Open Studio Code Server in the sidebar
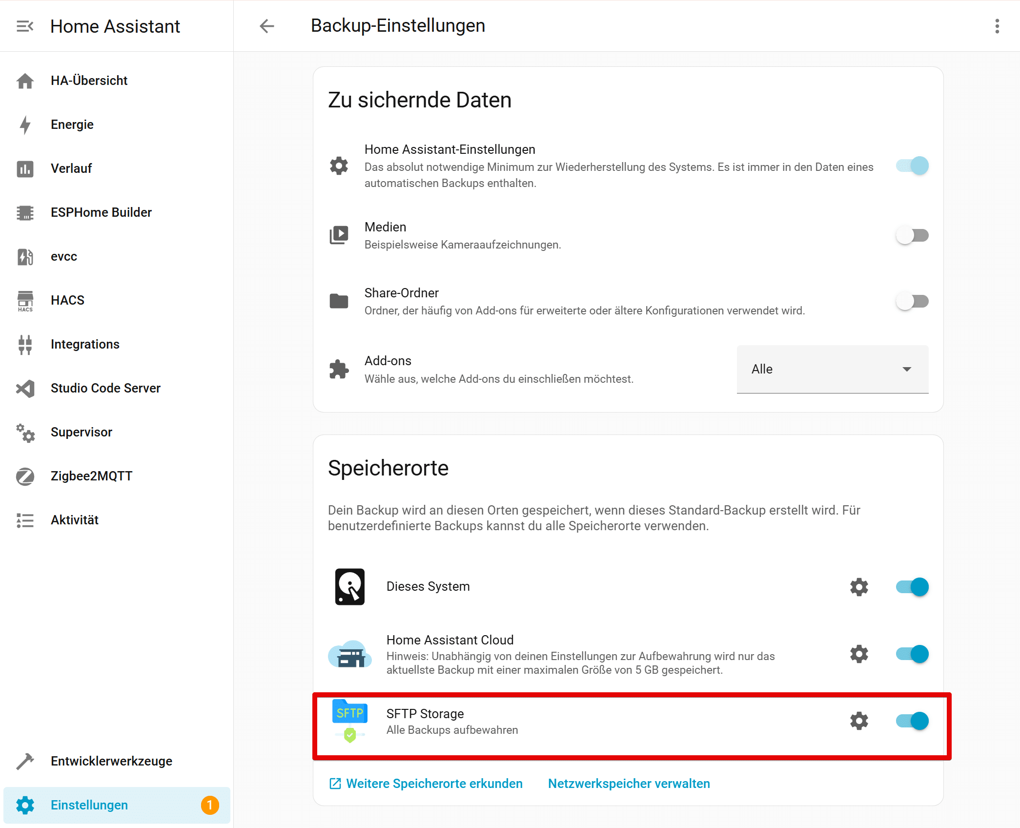Image resolution: width=1020 pixels, height=828 pixels. coord(117,388)
